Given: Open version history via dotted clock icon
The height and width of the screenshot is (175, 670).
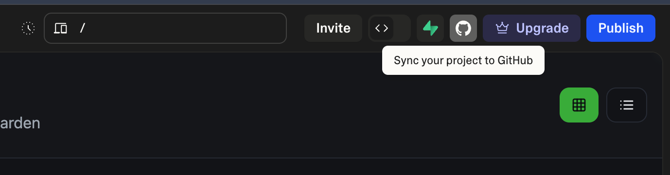Looking at the screenshot, I should 28,28.
